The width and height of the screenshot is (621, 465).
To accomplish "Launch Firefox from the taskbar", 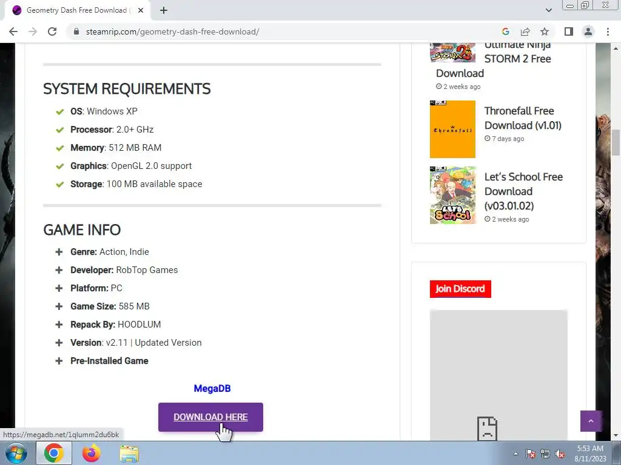I will [91, 453].
